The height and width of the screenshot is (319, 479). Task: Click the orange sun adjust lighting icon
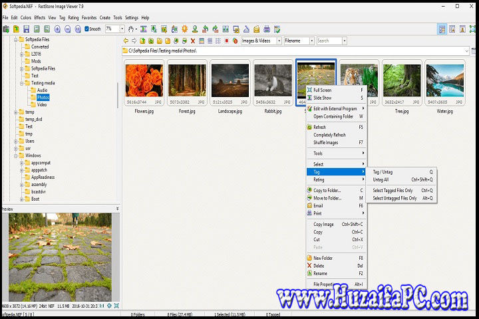[x=184, y=29]
